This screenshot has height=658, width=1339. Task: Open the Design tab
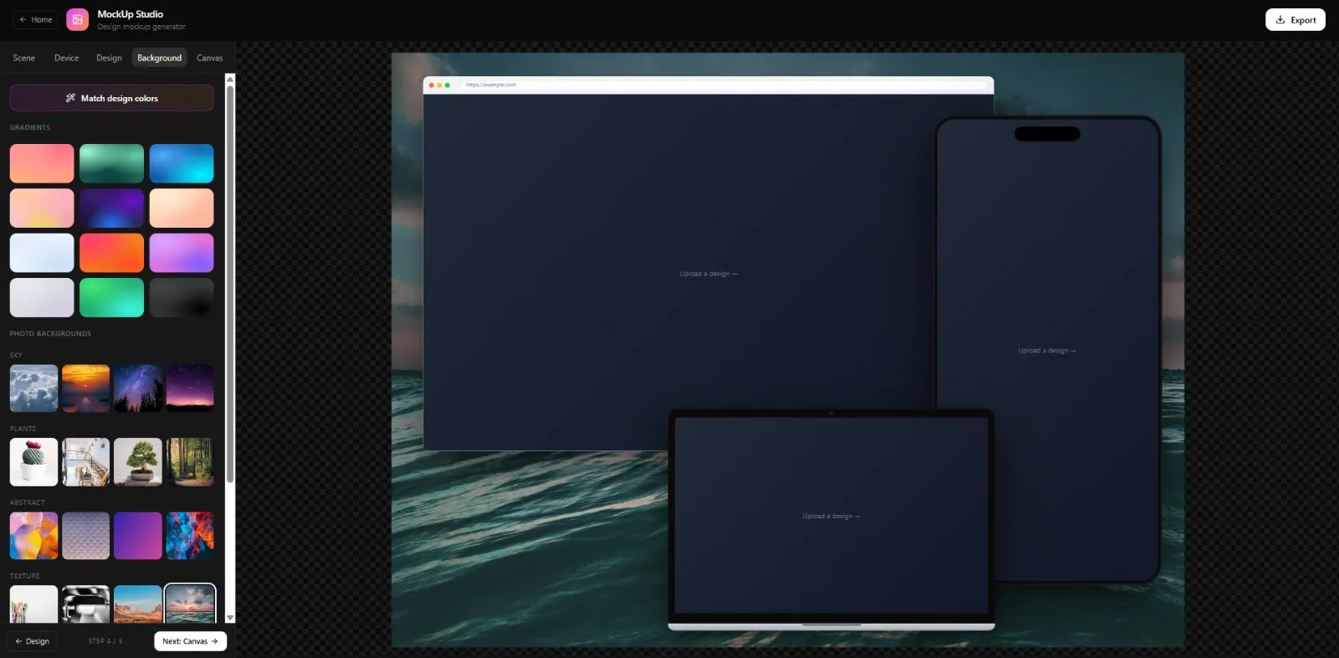click(x=109, y=58)
